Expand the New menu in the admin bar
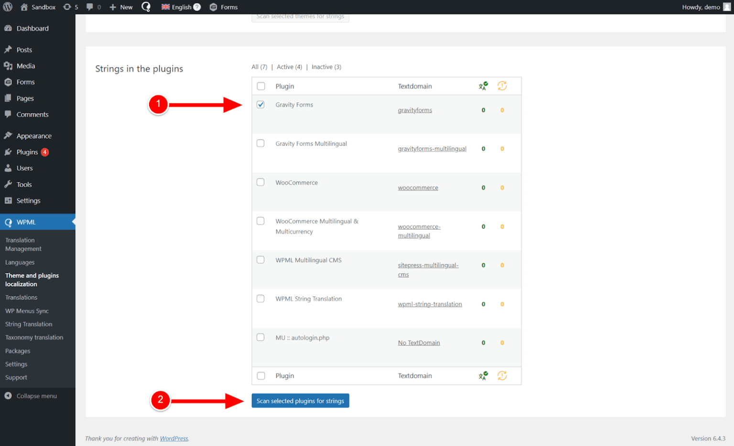Image resolution: width=734 pixels, height=446 pixels. [120, 7]
